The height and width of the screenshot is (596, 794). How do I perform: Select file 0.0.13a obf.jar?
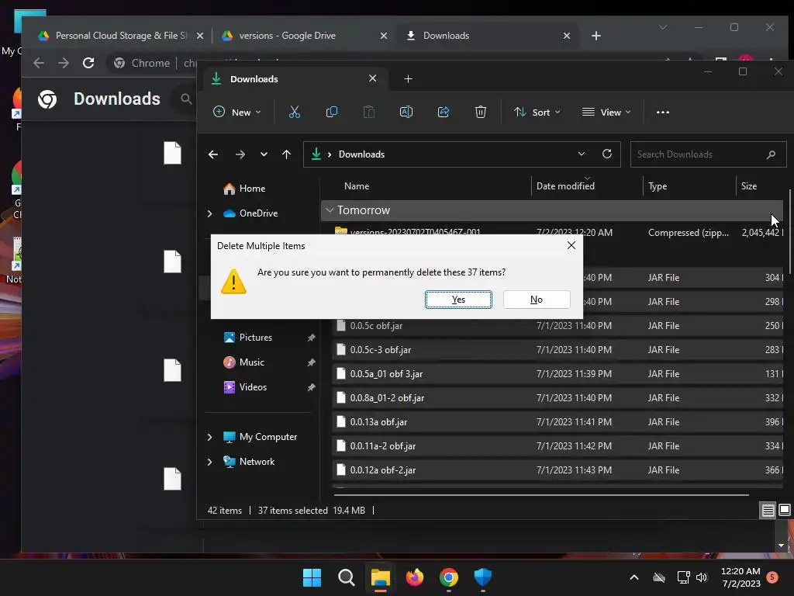[x=557, y=422]
